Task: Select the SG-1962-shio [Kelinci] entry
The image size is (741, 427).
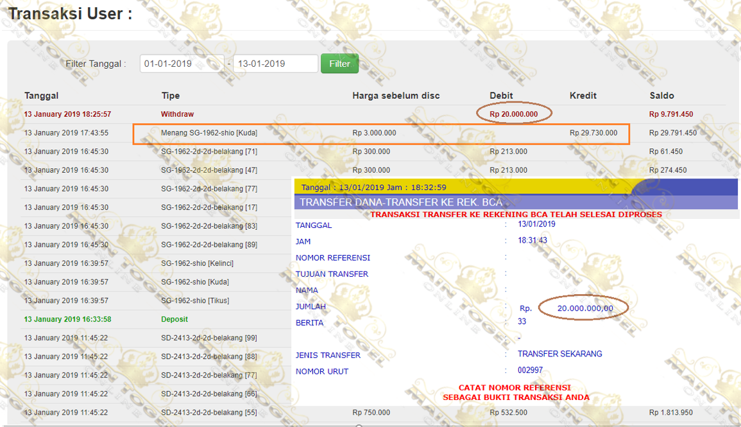Action: 196,263
